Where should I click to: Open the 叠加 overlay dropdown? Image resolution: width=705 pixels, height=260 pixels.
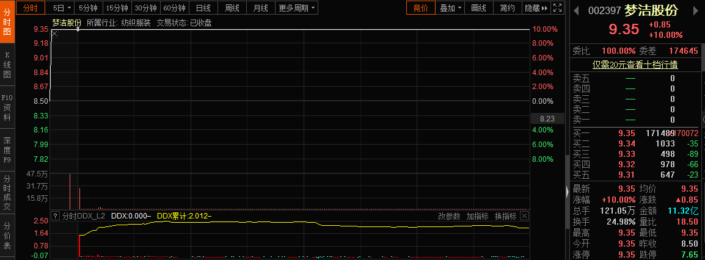(451, 8)
